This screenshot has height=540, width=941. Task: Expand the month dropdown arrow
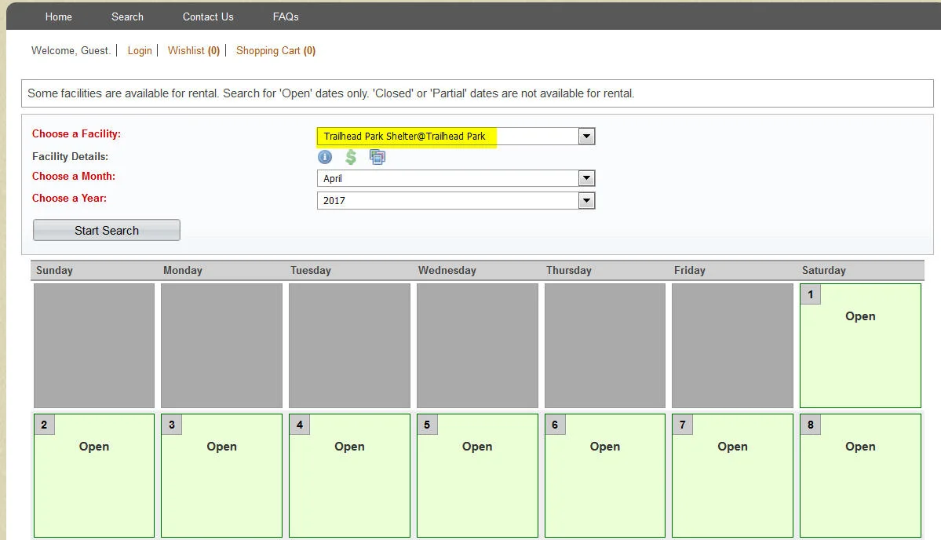click(586, 178)
